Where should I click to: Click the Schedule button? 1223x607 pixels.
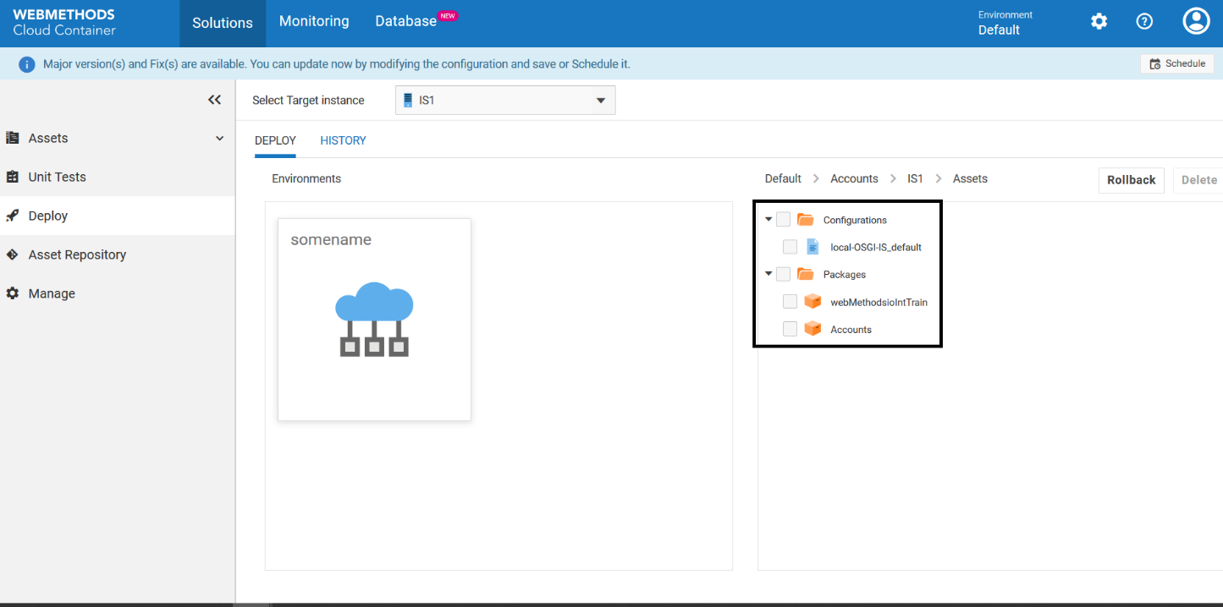(x=1177, y=63)
